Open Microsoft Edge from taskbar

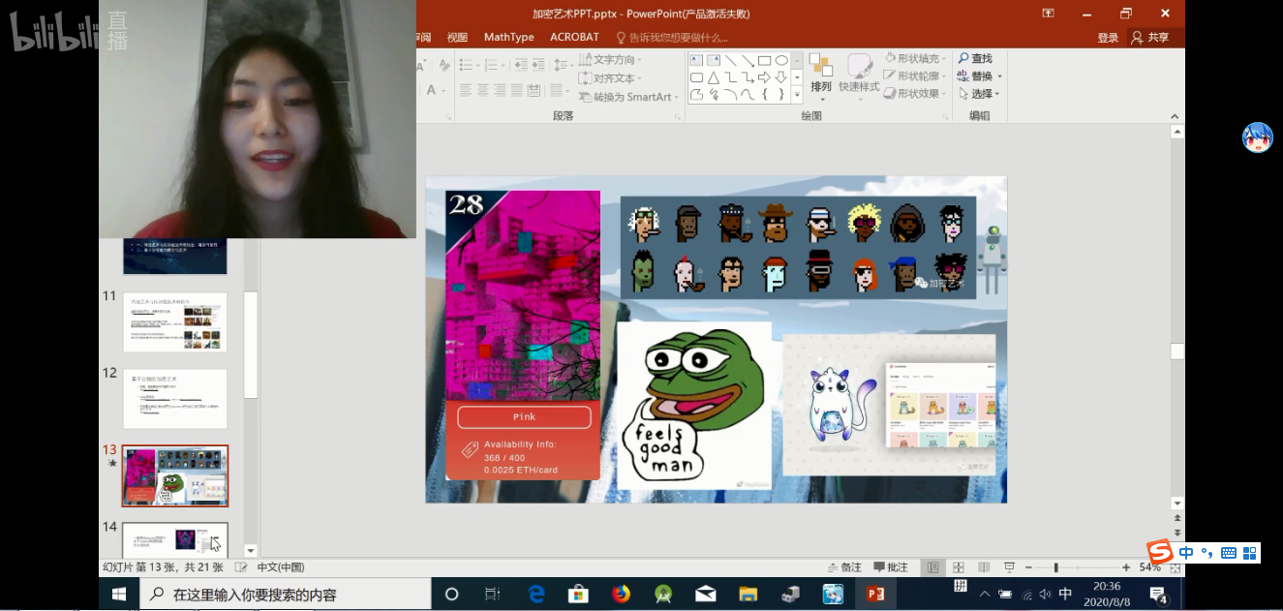[536, 594]
